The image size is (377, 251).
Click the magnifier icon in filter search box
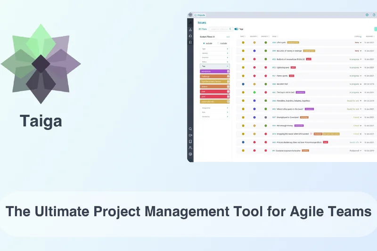click(x=230, y=29)
